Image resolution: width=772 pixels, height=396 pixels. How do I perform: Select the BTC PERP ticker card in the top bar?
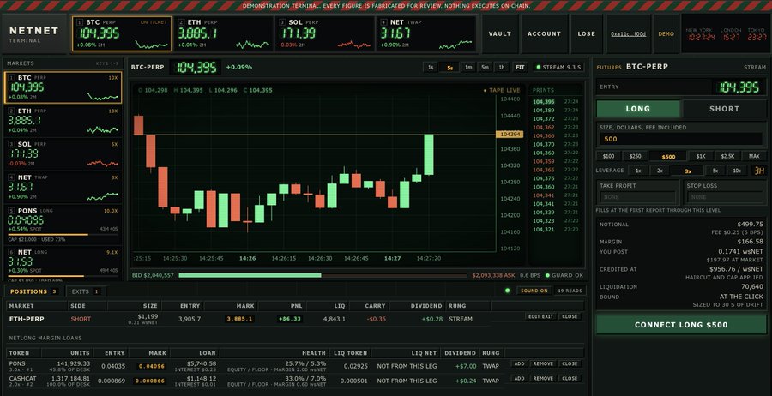coord(122,33)
